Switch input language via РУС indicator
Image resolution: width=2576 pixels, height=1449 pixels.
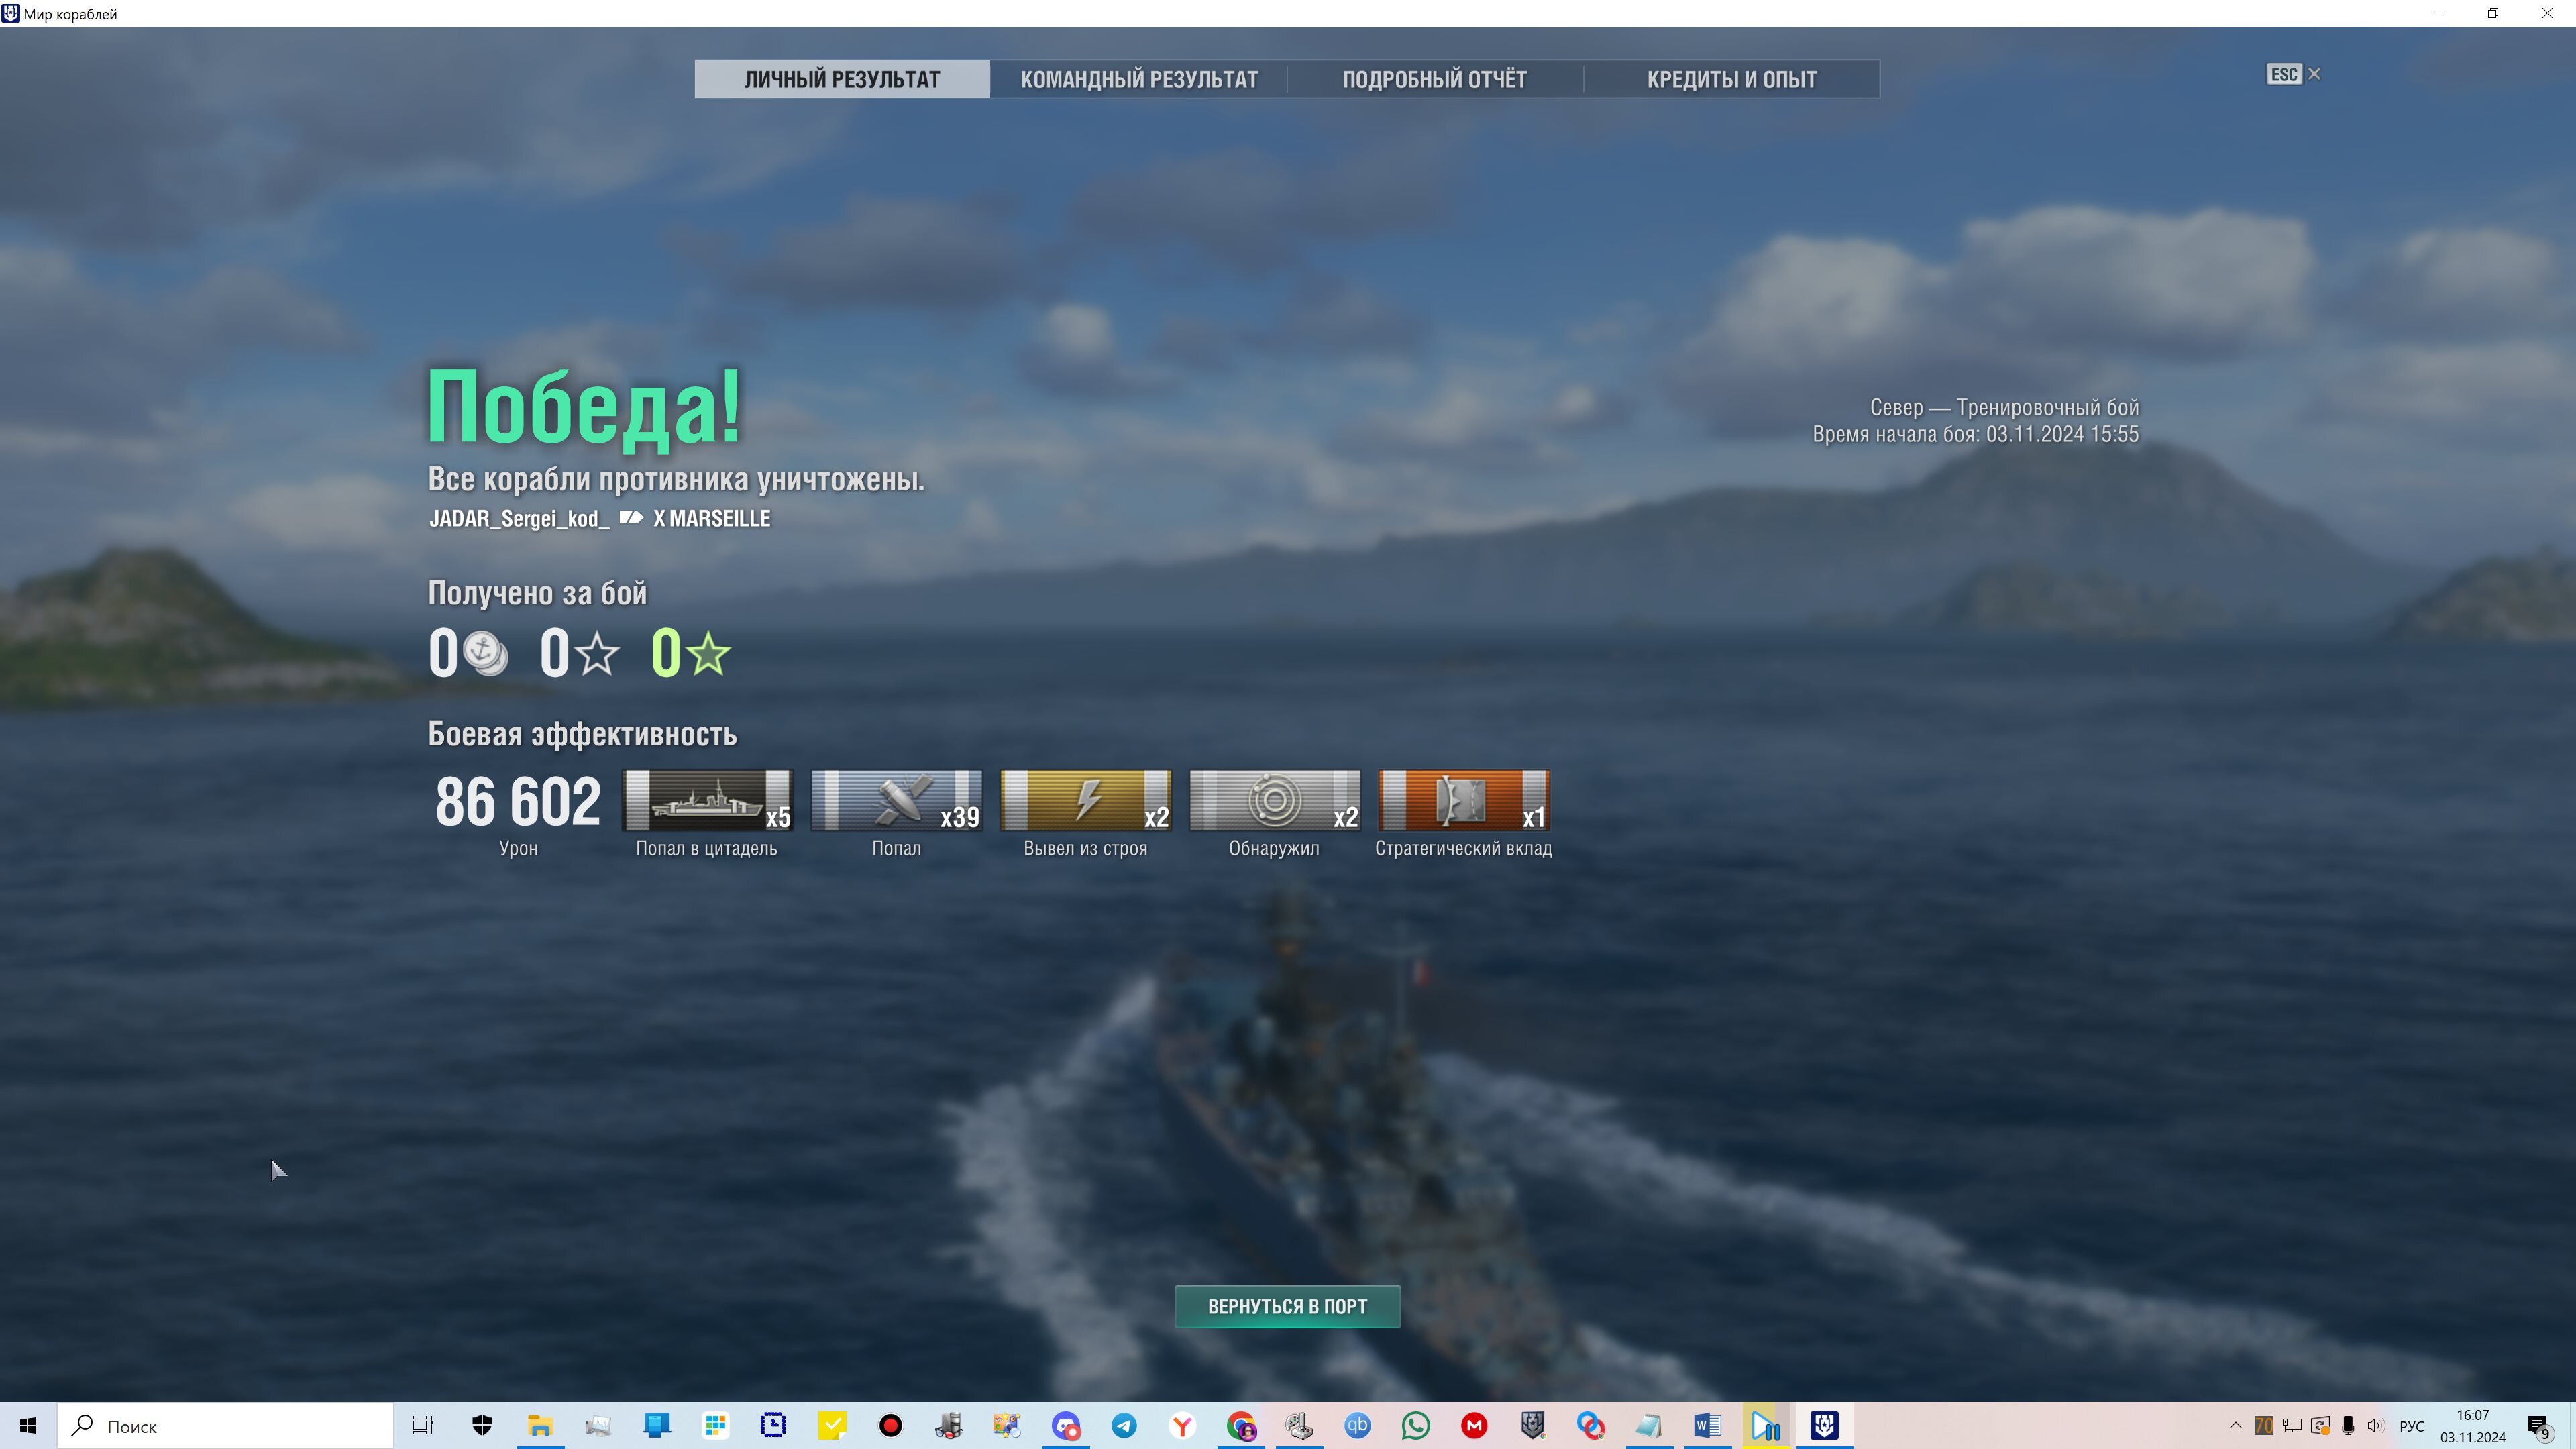(x=2412, y=1426)
